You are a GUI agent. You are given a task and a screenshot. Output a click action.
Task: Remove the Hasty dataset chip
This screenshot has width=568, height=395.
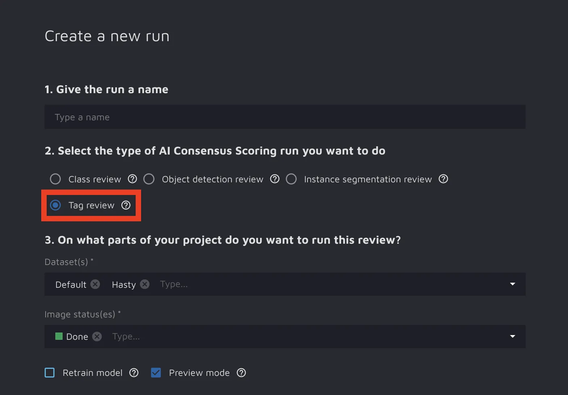(145, 285)
